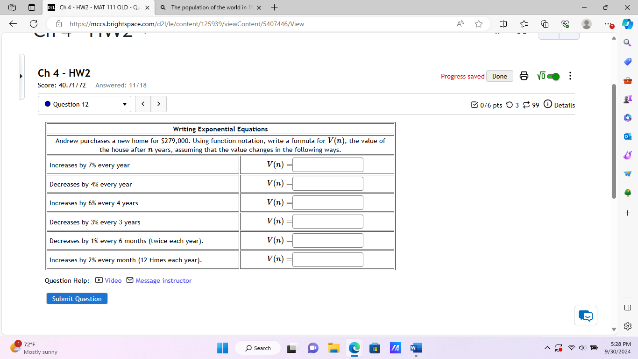Open Copilot icon in browser corner
The width and height of the screenshot is (638, 359).
(x=627, y=24)
